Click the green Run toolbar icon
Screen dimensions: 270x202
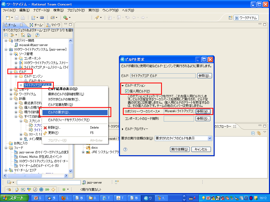[x=65, y=18]
